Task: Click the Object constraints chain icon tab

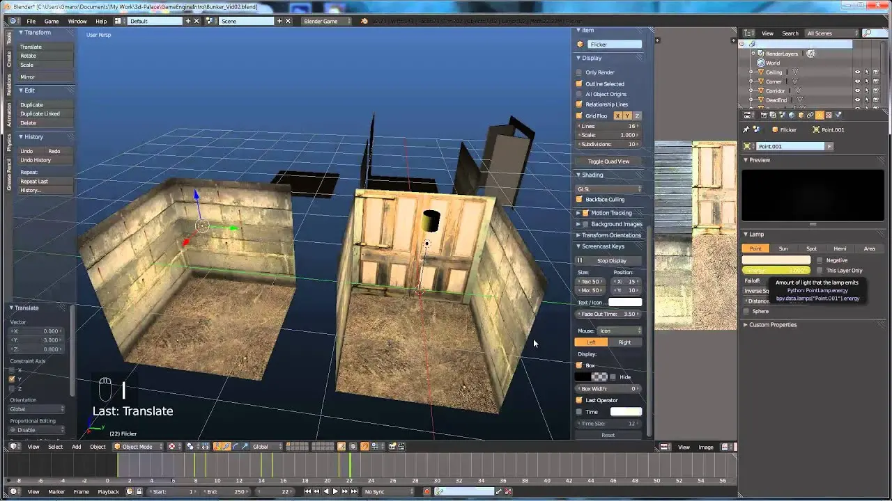Action: 810,116
